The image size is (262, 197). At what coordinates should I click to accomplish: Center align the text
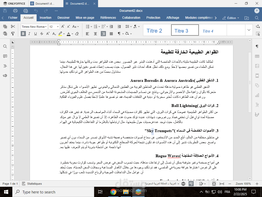tap(95, 34)
